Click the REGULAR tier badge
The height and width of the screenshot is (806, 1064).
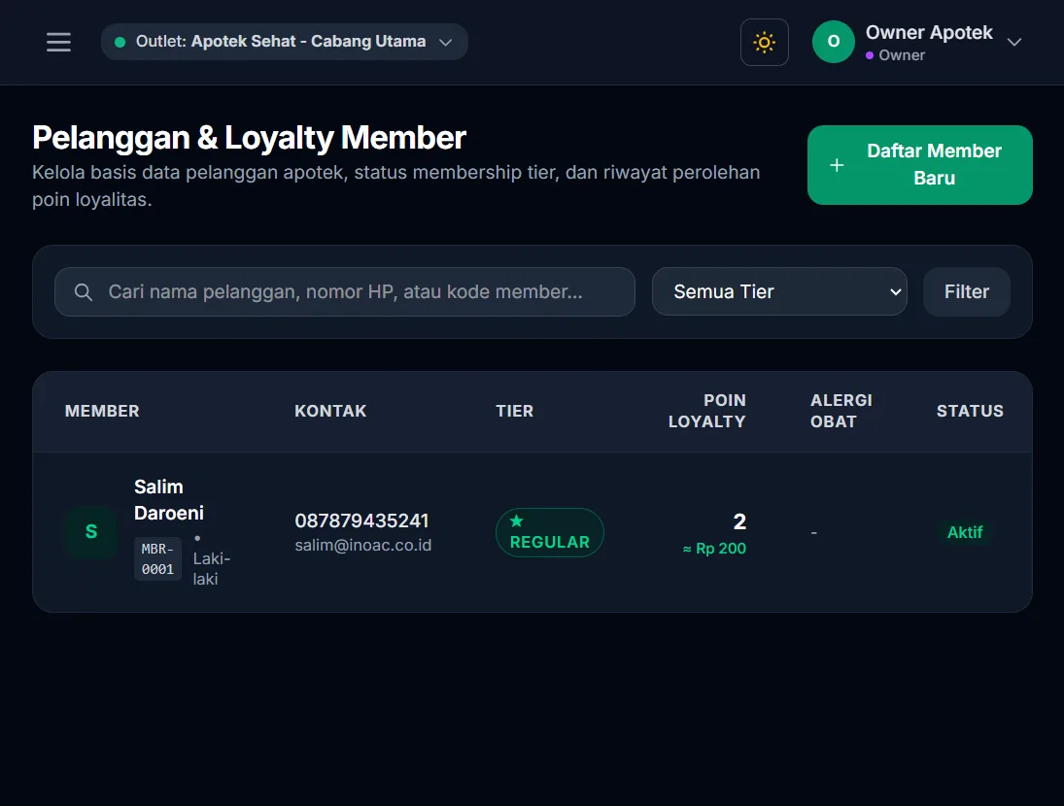(x=550, y=533)
